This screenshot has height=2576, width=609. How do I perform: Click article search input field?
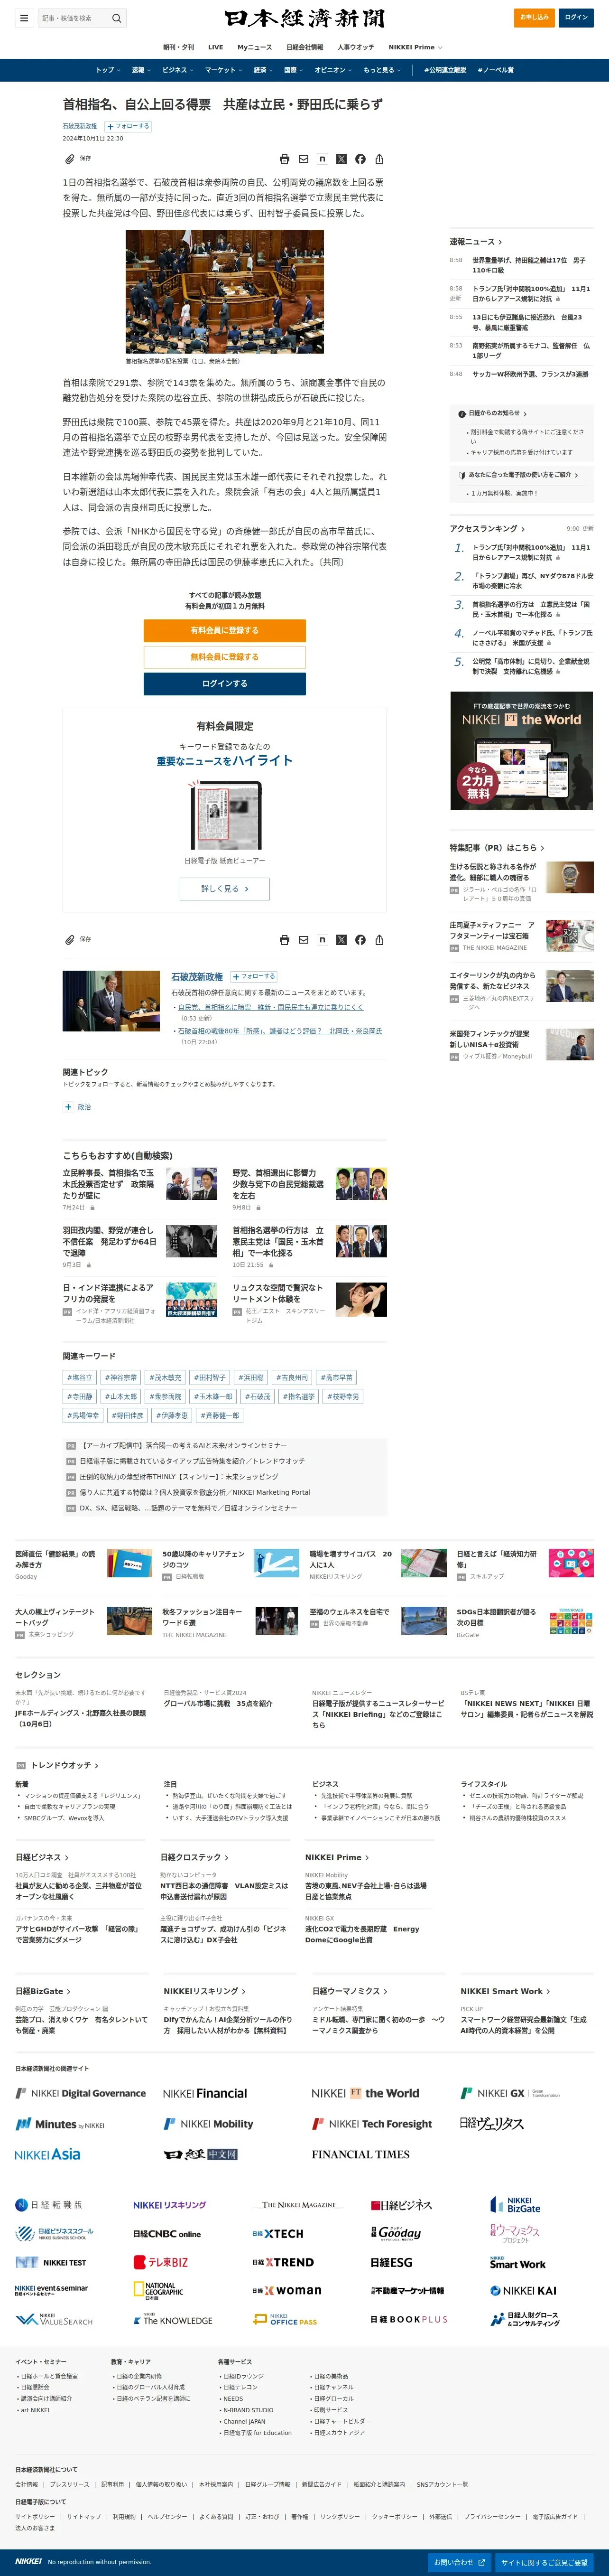coord(74,18)
